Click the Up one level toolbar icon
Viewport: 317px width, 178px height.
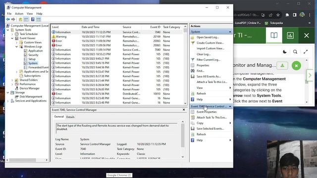[x=20, y=19]
